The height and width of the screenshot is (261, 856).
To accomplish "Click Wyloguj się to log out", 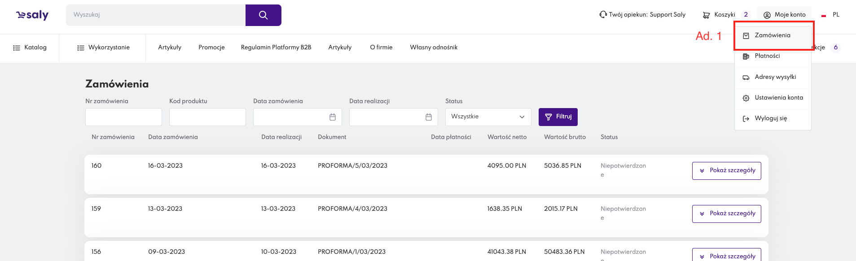I will tap(770, 118).
